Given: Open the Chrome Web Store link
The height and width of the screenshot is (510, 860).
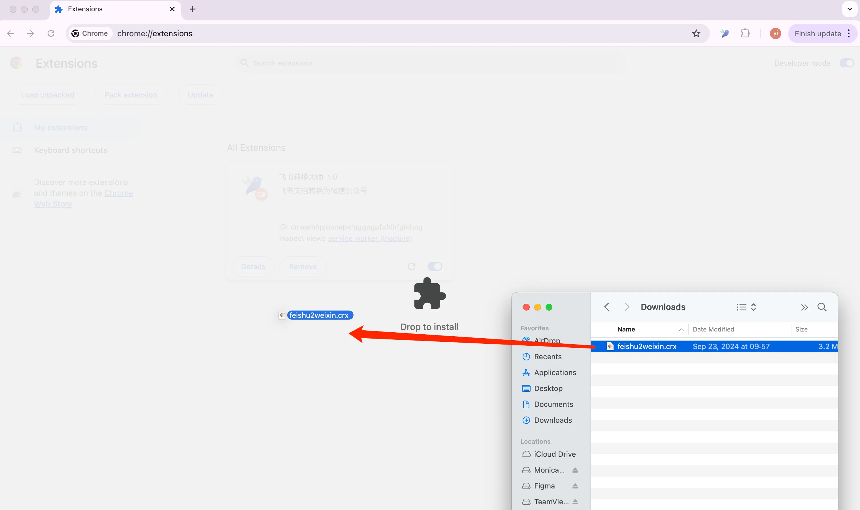Looking at the screenshot, I should [x=118, y=193].
